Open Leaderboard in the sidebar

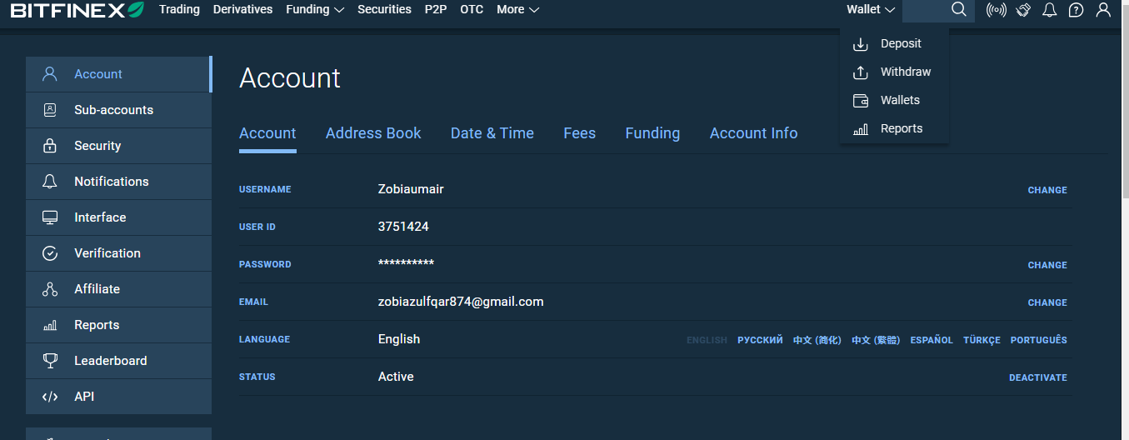[118, 361]
